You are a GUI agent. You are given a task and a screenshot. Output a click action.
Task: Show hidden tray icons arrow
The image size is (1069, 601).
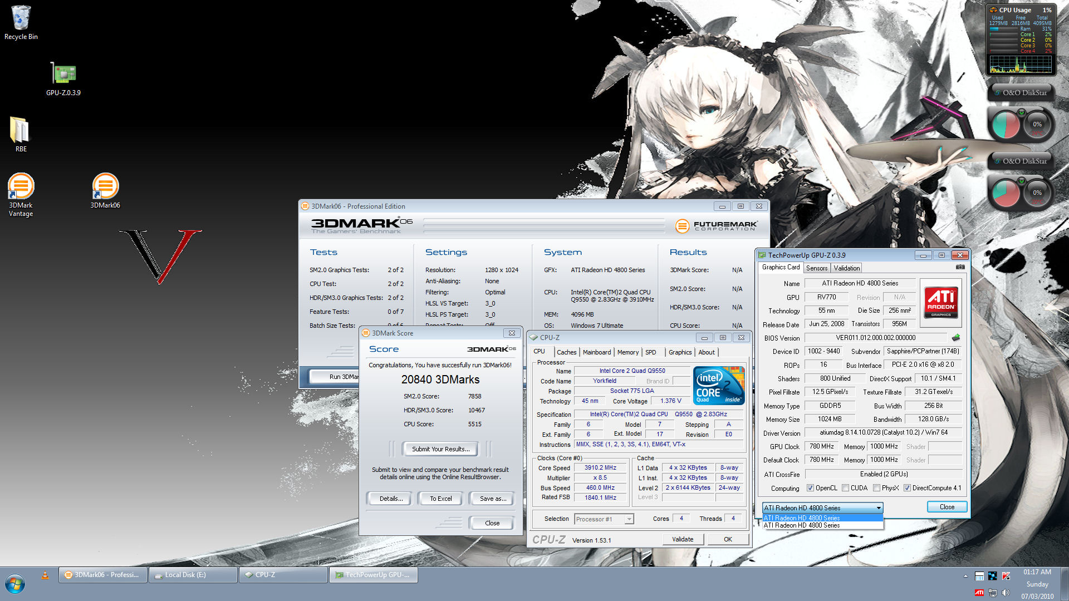(x=965, y=577)
